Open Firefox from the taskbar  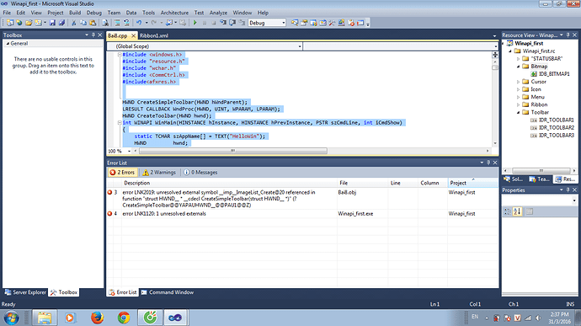pos(97,318)
